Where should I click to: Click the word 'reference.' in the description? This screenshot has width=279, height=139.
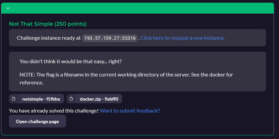[32, 83]
